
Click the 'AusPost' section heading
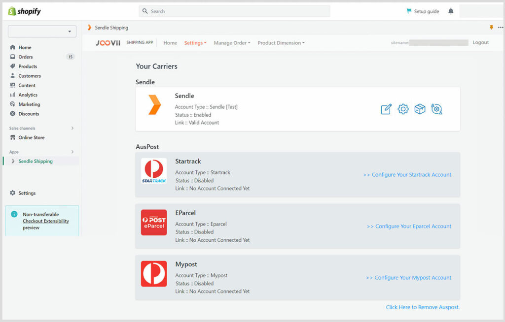[x=147, y=147]
